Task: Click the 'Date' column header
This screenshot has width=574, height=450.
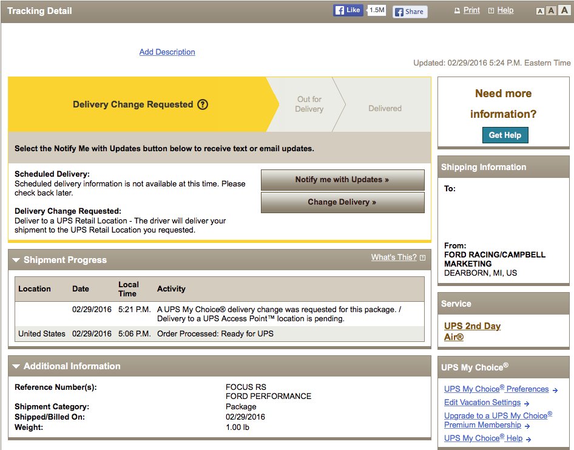Action: click(81, 288)
